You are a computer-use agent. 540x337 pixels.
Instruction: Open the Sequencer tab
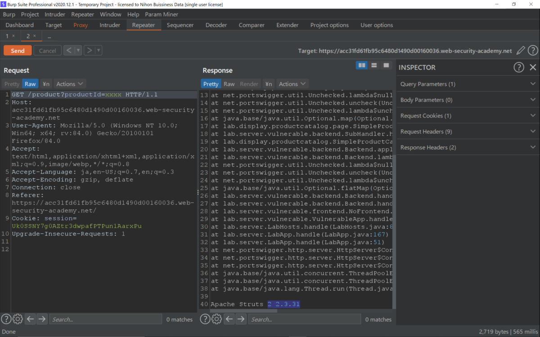(180, 25)
